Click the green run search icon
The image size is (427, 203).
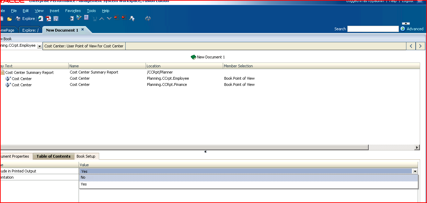coord(403,29)
